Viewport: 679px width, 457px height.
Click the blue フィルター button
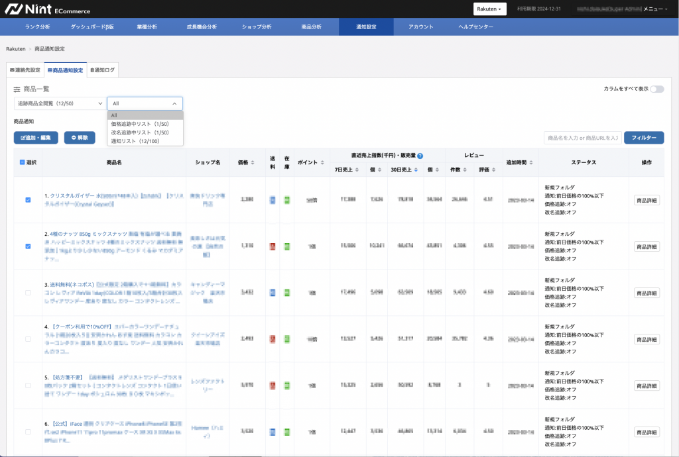(x=643, y=138)
